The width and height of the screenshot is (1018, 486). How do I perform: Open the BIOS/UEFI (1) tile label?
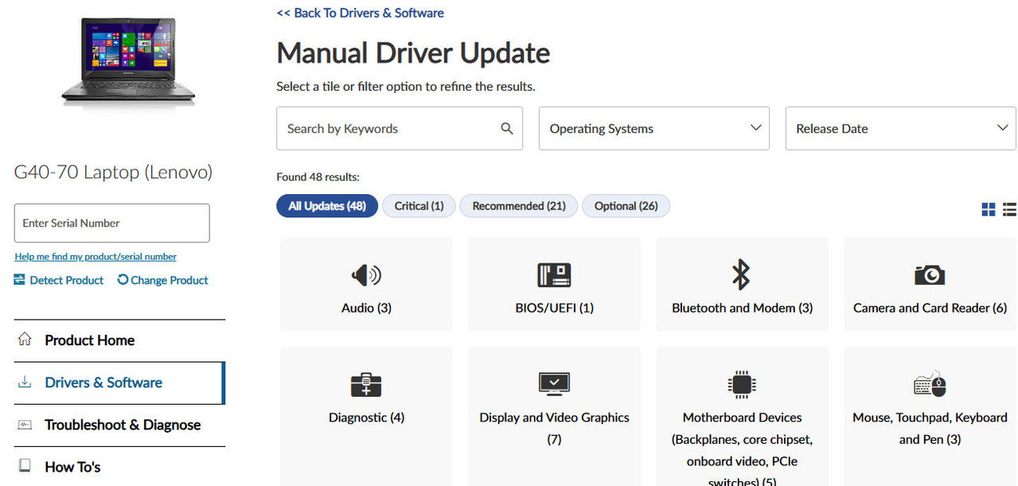(x=554, y=308)
